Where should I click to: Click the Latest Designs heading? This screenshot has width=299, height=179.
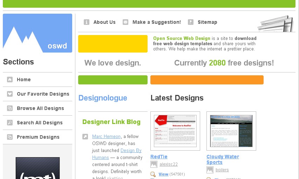[177, 98]
